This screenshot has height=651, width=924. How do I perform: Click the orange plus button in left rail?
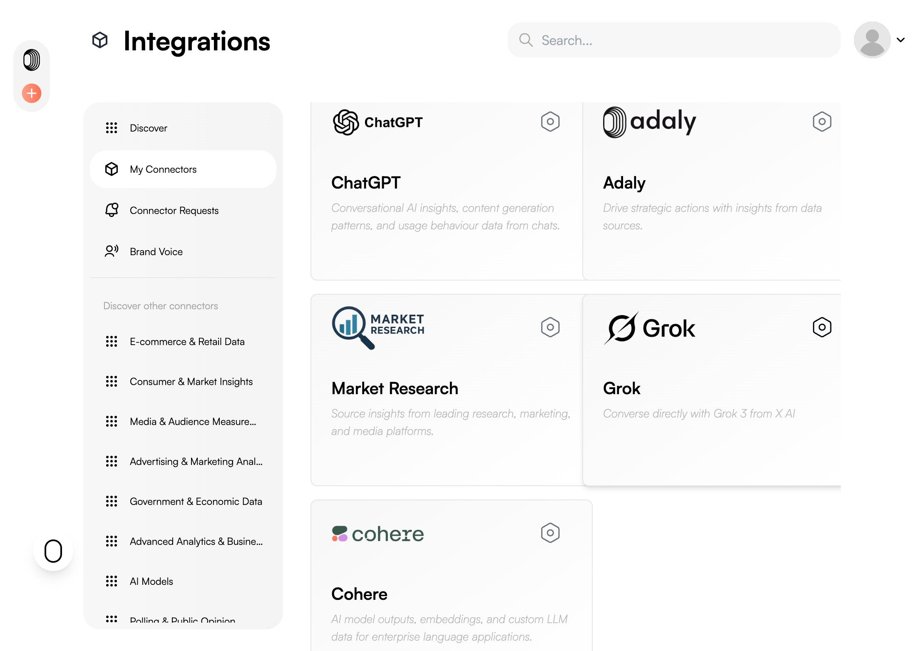pyautogui.click(x=32, y=93)
